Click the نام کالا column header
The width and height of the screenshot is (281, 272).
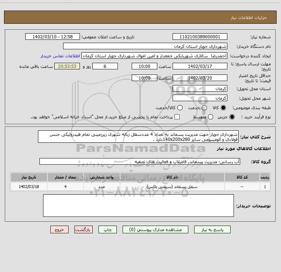click(x=172, y=177)
